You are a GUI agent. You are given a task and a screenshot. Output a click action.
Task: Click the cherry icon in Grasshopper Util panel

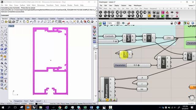coord(167,12)
